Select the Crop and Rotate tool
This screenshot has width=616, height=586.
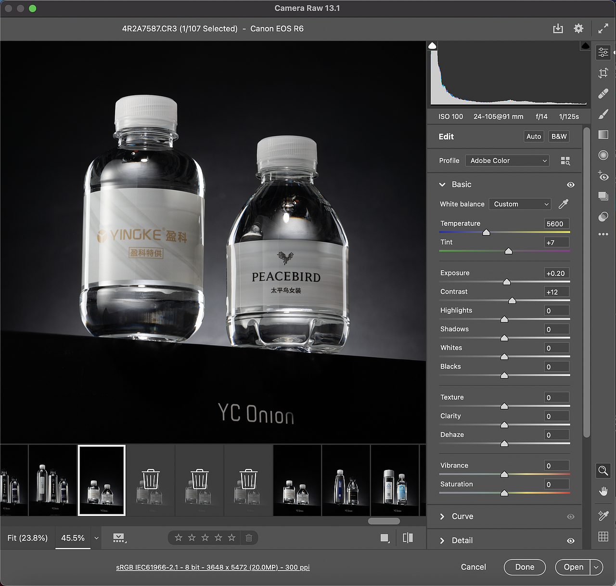click(603, 73)
